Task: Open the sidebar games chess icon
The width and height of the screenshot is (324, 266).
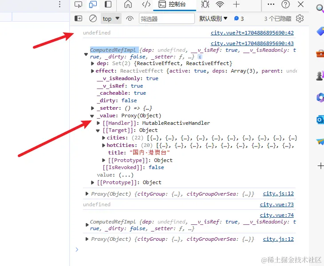Action: (320, 76)
